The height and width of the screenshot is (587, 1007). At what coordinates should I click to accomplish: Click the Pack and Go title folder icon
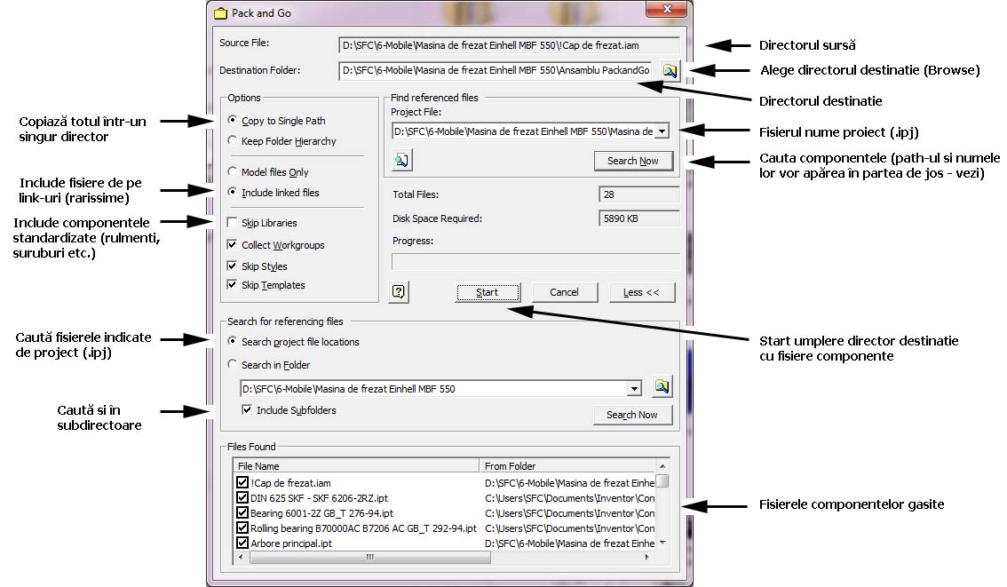click(220, 12)
